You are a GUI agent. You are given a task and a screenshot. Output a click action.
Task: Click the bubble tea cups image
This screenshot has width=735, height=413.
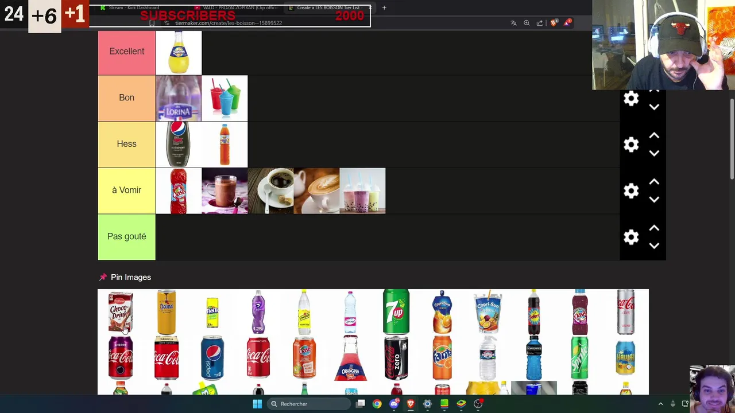click(362, 191)
